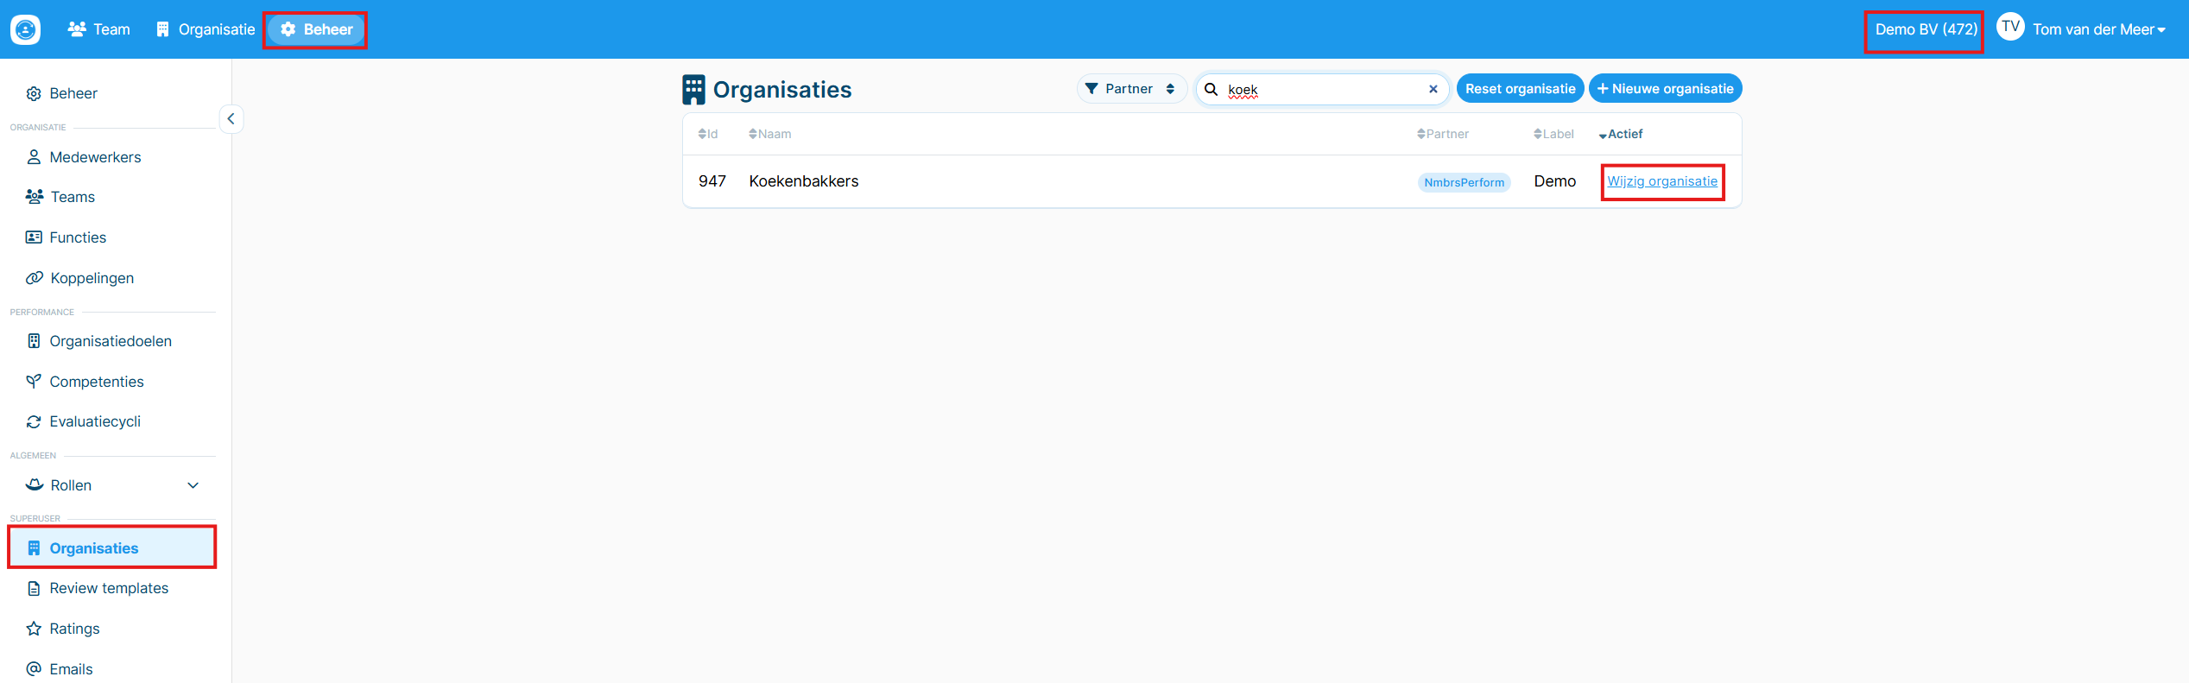The image size is (2189, 683).
Task: Click the Koekenbakkers organisation name
Action: pyautogui.click(x=804, y=181)
